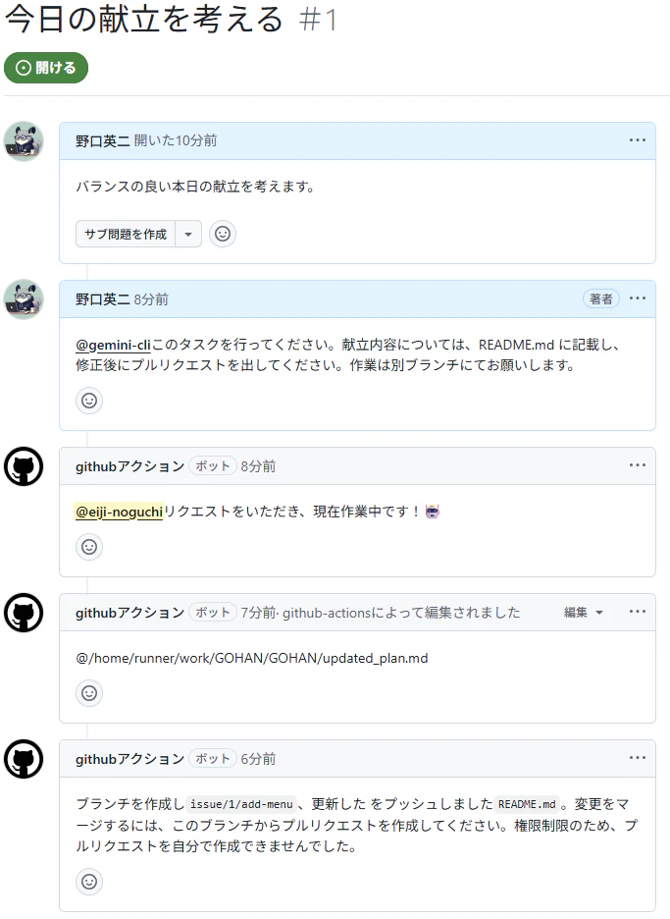Image resolution: width=670 pixels, height=919 pixels.
Task: Open the kebab menu on the 現在作業中です comment
Action: tap(638, 465)
